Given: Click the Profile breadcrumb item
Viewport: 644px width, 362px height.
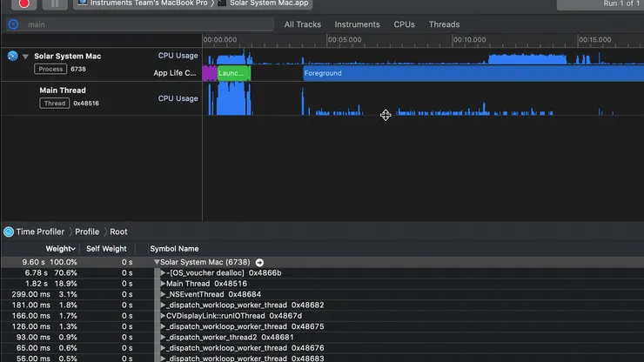Looking at the screenshot, I should [87, 232].
